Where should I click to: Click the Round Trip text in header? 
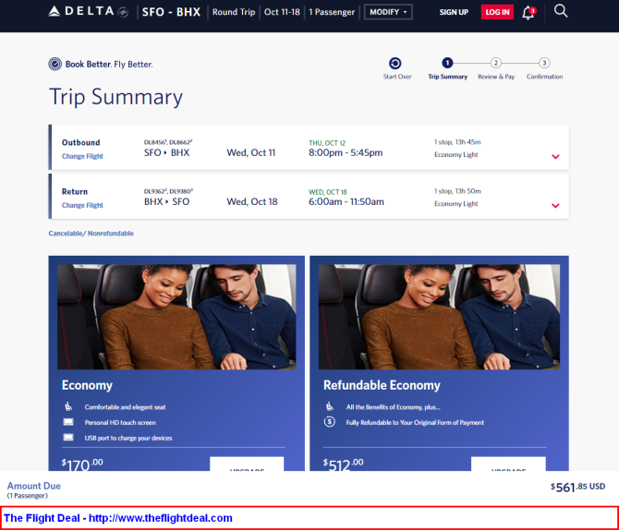click(234, 12)
